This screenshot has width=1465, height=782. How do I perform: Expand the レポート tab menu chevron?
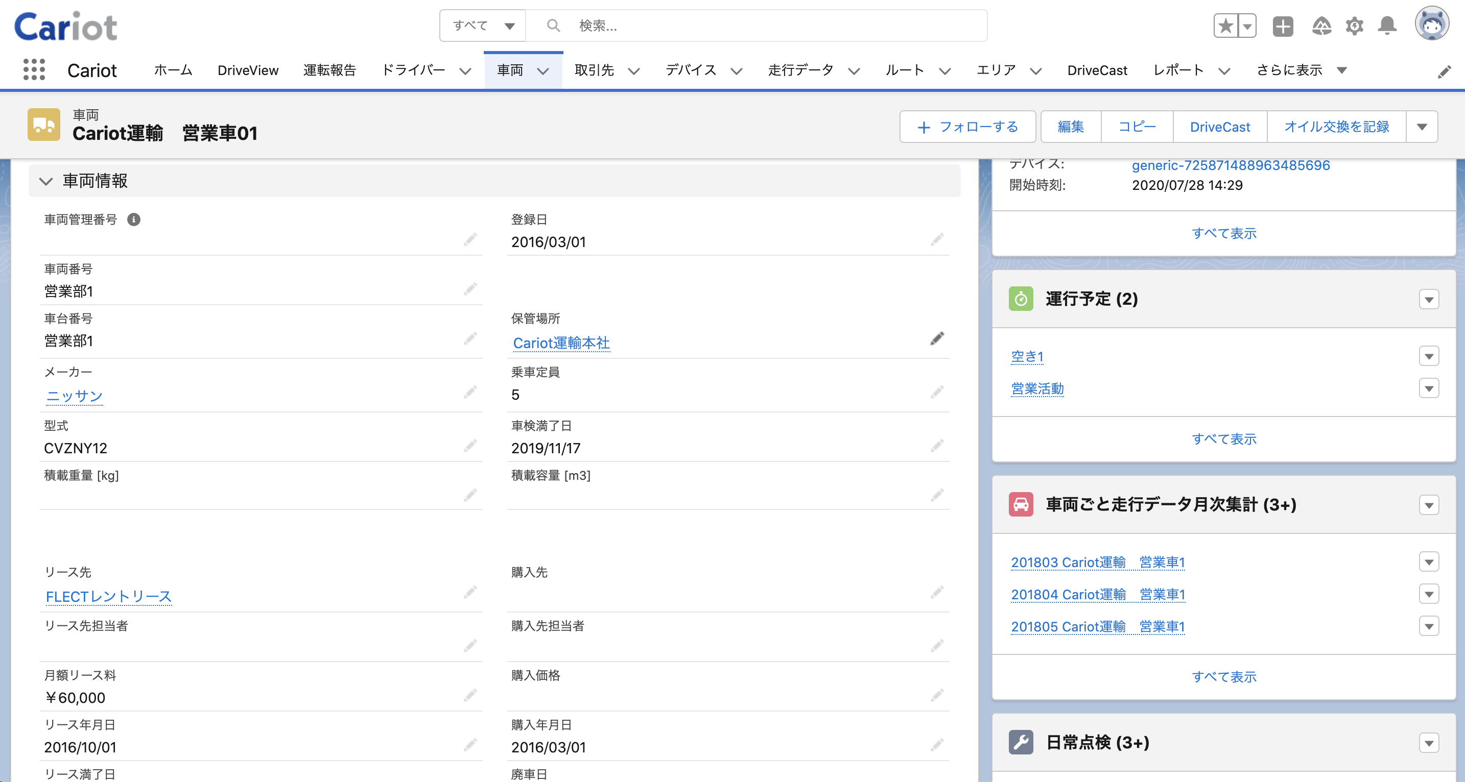pos(1224,71)
